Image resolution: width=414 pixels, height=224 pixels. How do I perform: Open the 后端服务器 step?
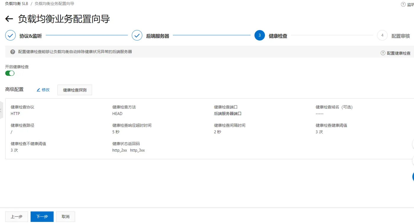tap(158, 36)
